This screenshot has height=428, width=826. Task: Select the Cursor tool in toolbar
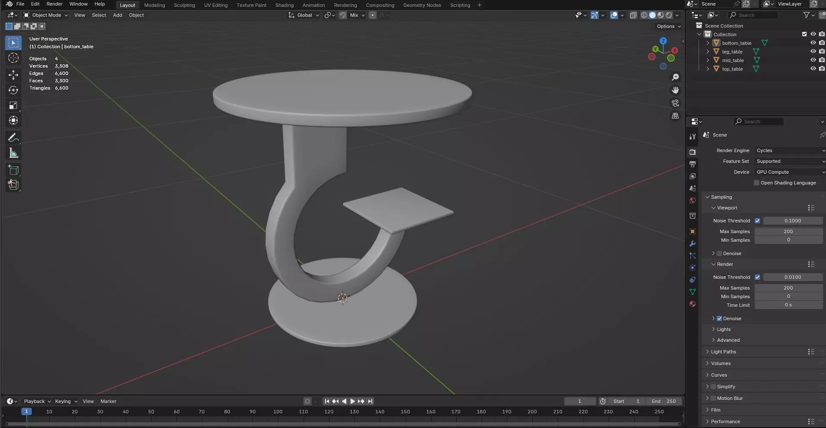pyautogui.click(x=13, y=58)
